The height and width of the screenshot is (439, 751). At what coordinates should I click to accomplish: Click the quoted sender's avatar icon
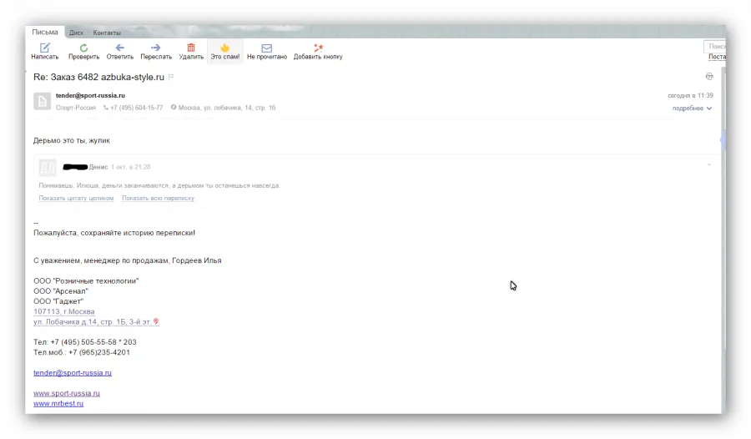pyautogui.click(x=48, y=167)
